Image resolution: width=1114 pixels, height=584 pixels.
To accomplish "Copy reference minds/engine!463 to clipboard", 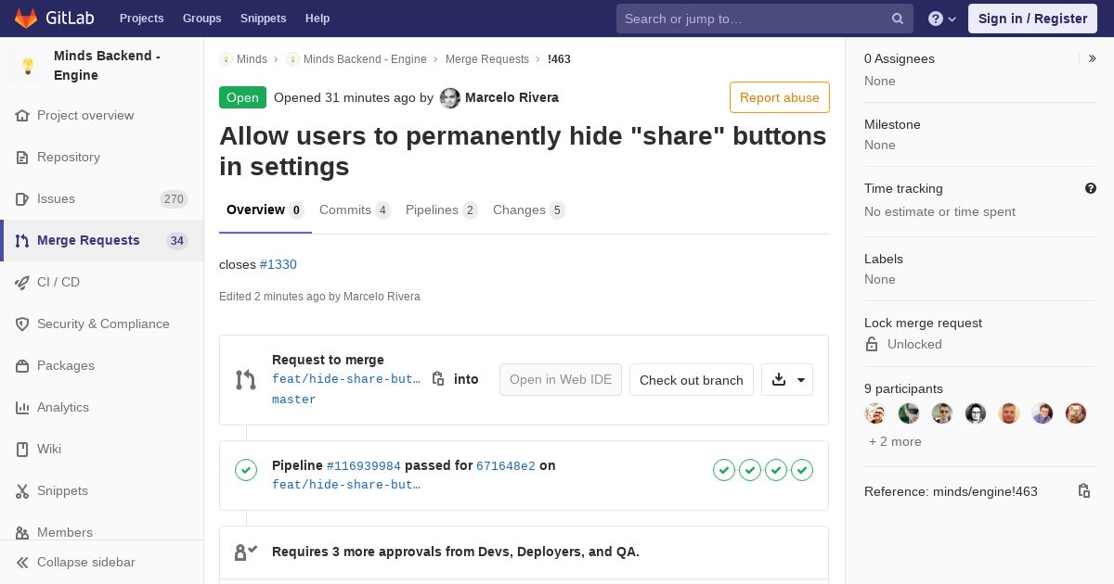I will click(x=1083, y=491).
